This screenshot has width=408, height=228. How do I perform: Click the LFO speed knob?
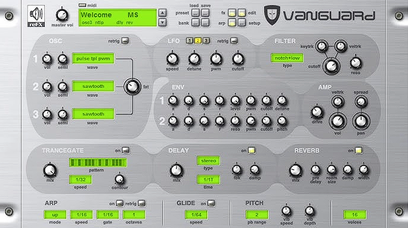click(x=172, y=59)
